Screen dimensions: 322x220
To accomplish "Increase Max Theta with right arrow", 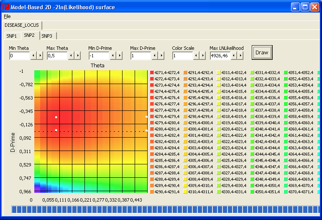I will coord(78,56).
